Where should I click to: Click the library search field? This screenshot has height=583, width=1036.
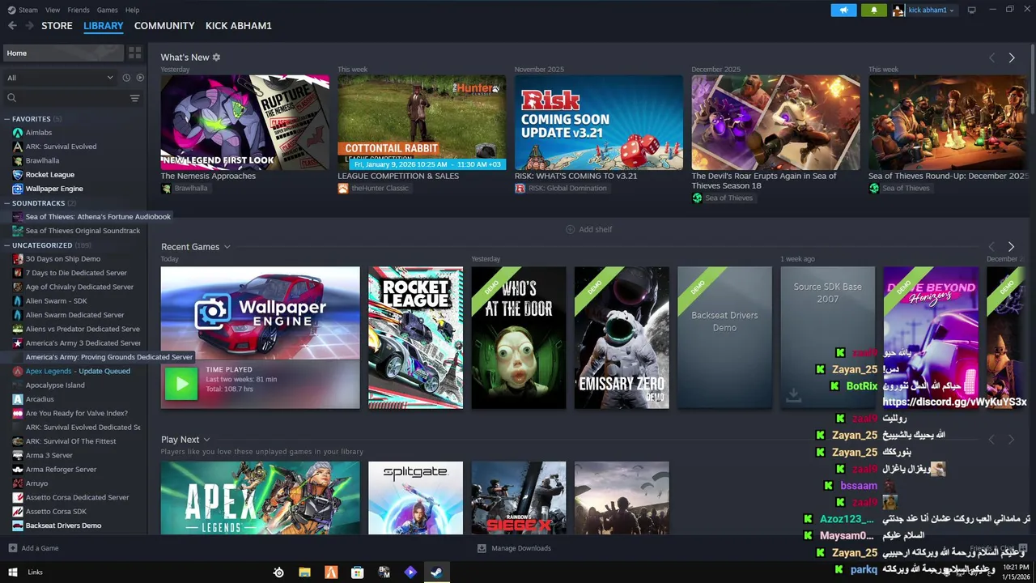pos(65,98)
